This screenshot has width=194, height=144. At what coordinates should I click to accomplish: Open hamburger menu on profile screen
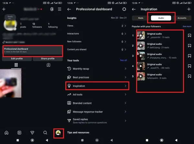coord(59,9)
